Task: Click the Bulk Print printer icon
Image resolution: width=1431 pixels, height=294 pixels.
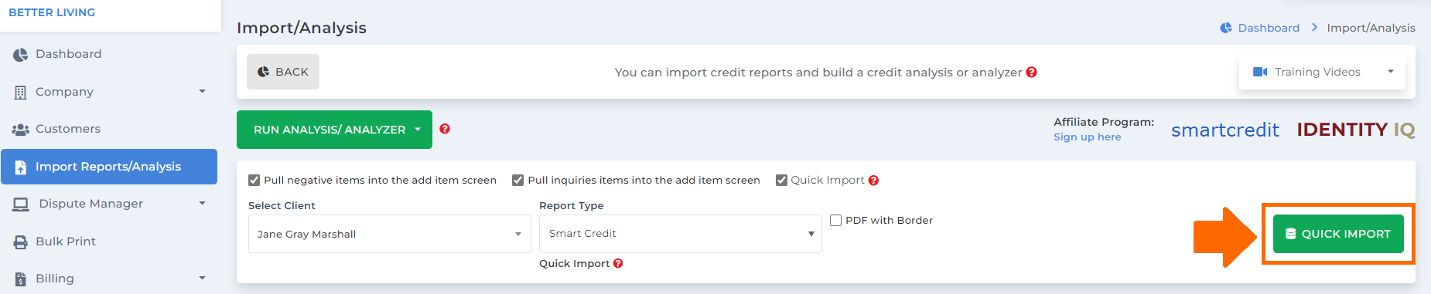Action: (x=20, y=242)
